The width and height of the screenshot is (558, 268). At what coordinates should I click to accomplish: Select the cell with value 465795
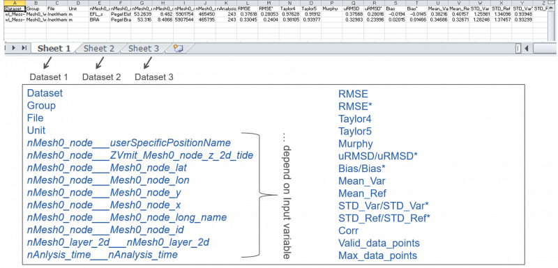[x=205, y=20]
